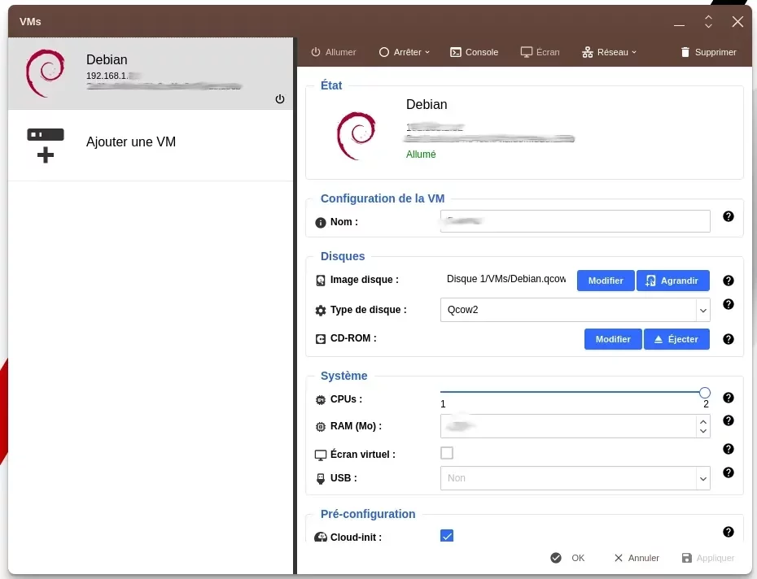Image resolution: width=757 pixels, height=579 pixels.
Task: Open help for CD-ROM
Action: [x=728, y=339]
